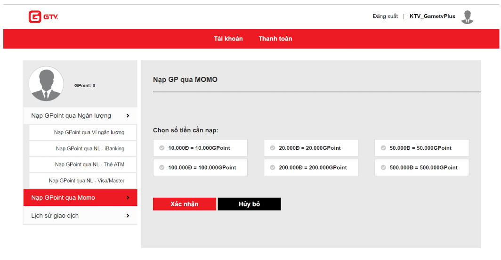Open Nạp GPoint qua NL - iBanking
Screen dimensions: 501x260
[x=83, y=148]
